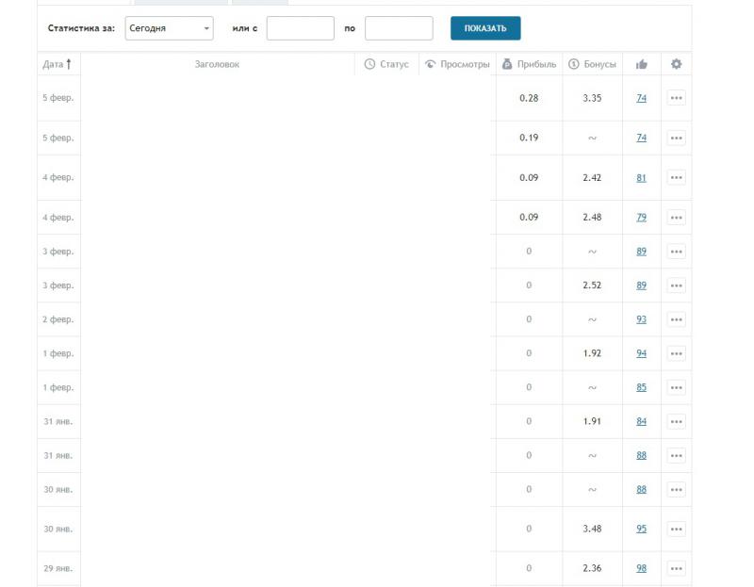Open the likes link 74 in the 0.19 profit row
This screenshot has width=754, height=587.
642,138
